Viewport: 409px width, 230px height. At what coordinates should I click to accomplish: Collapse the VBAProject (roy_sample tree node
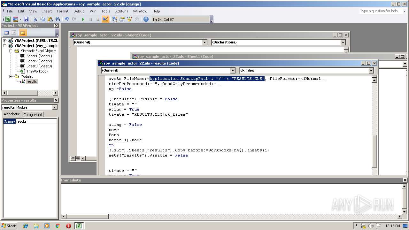5,46
